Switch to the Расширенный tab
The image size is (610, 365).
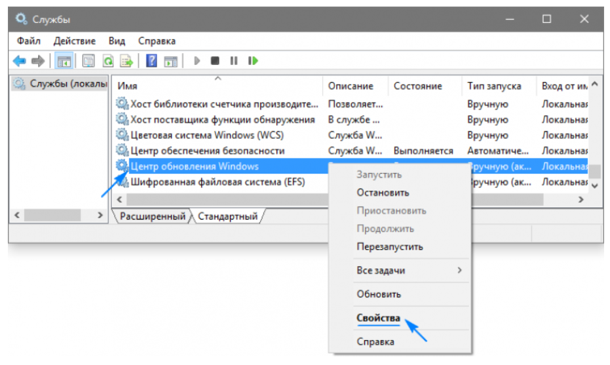(x=152, y=216)
